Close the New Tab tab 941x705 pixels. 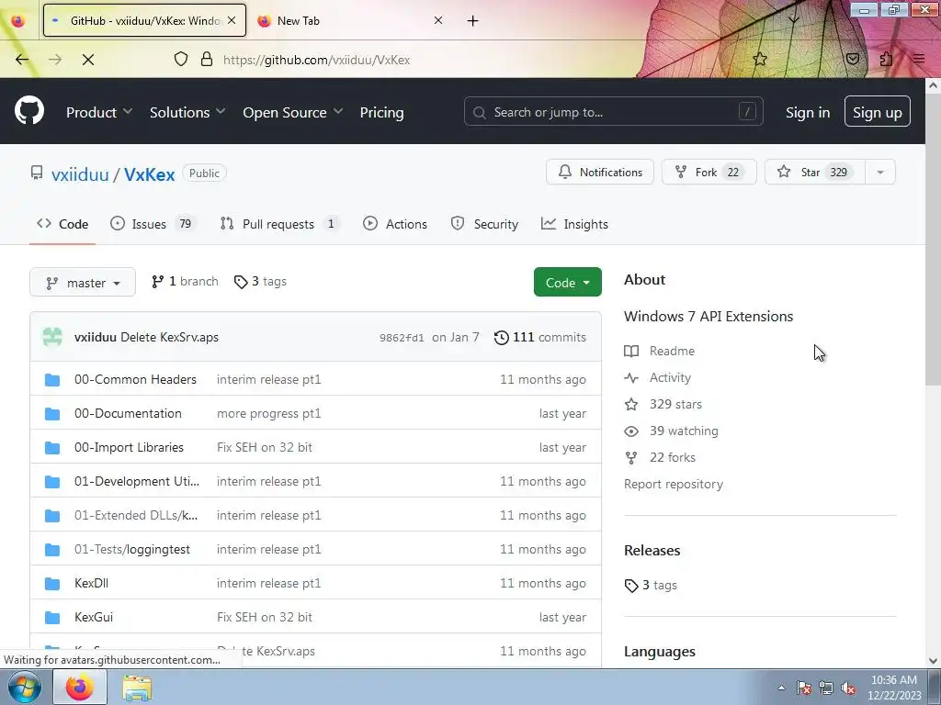click(x=438, y=20)
